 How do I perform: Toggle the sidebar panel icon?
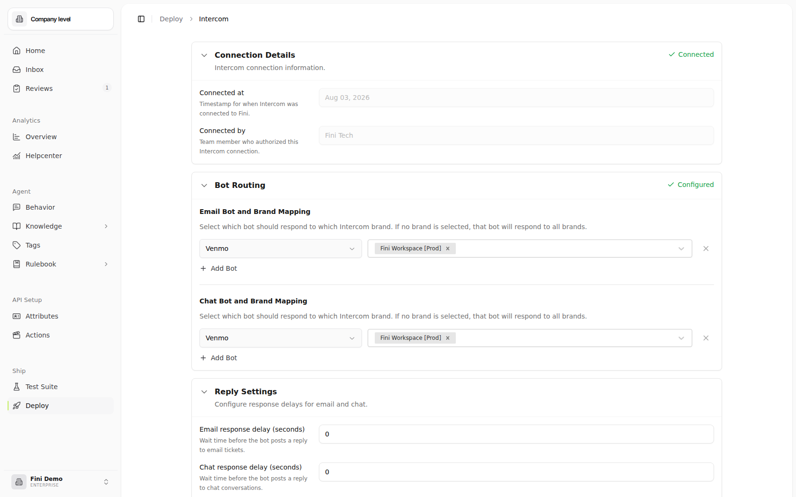click(x=141, y=19)
